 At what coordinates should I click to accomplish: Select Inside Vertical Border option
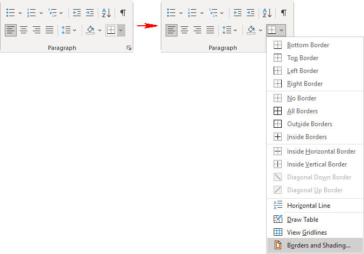click(x=315, y=164)
